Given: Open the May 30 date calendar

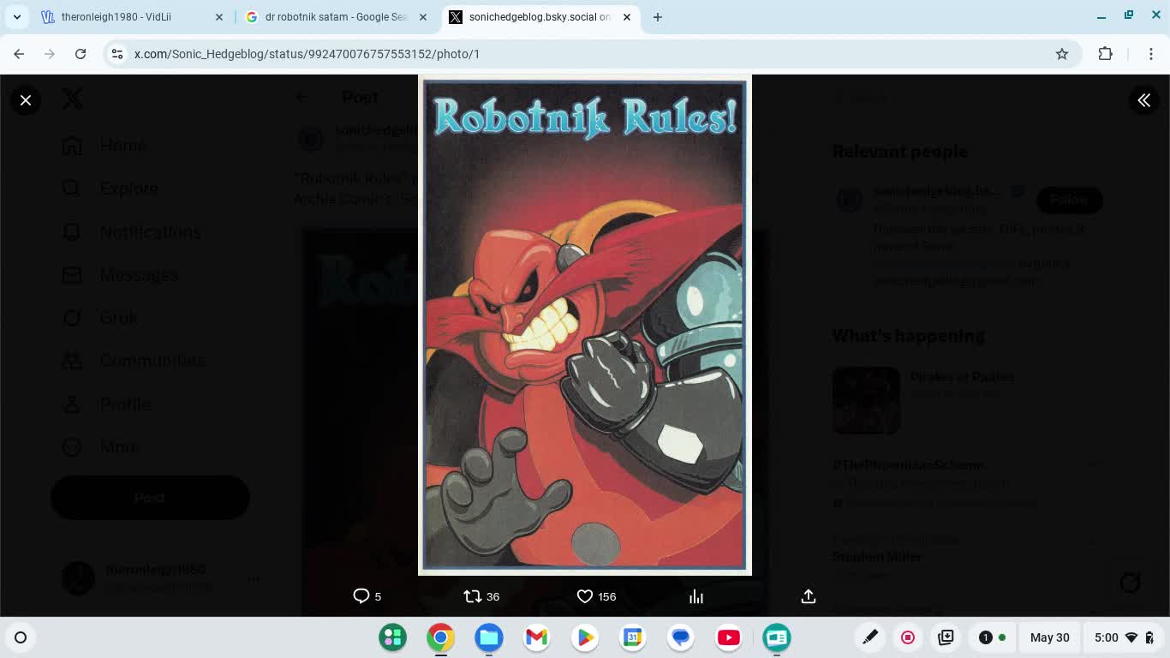Looking at the screenshot, I should pyautogui.click(x=1050, y=637).
